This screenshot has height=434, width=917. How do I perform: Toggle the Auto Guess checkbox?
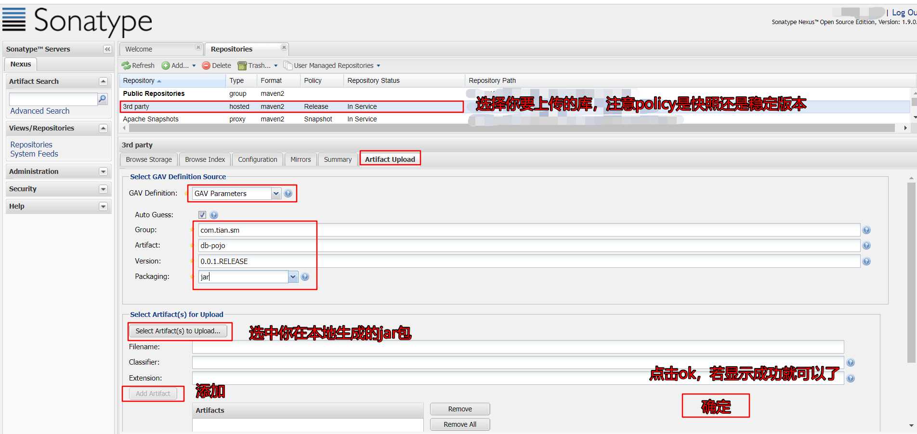point(202,215)
